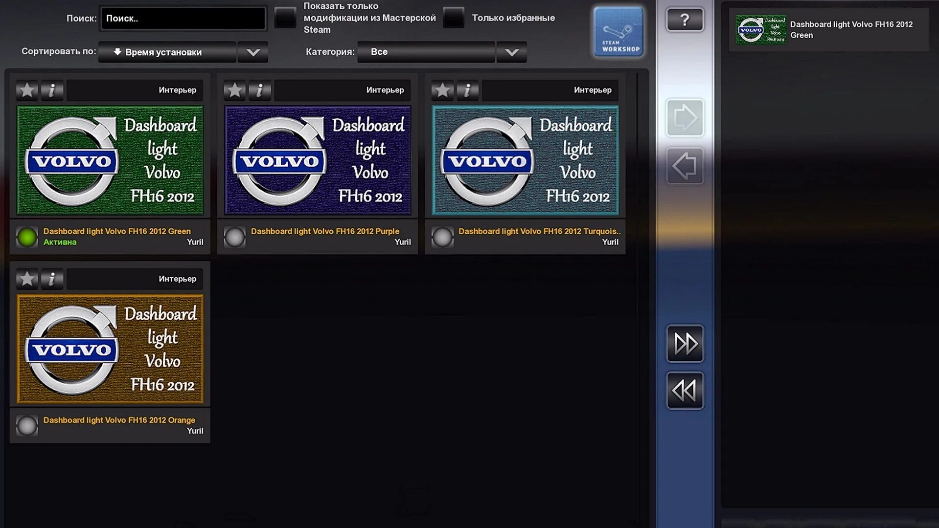Toggle 'Только избранные' favorites checkbox
This screenshot has width=939, height=528.
coord(454,18)
